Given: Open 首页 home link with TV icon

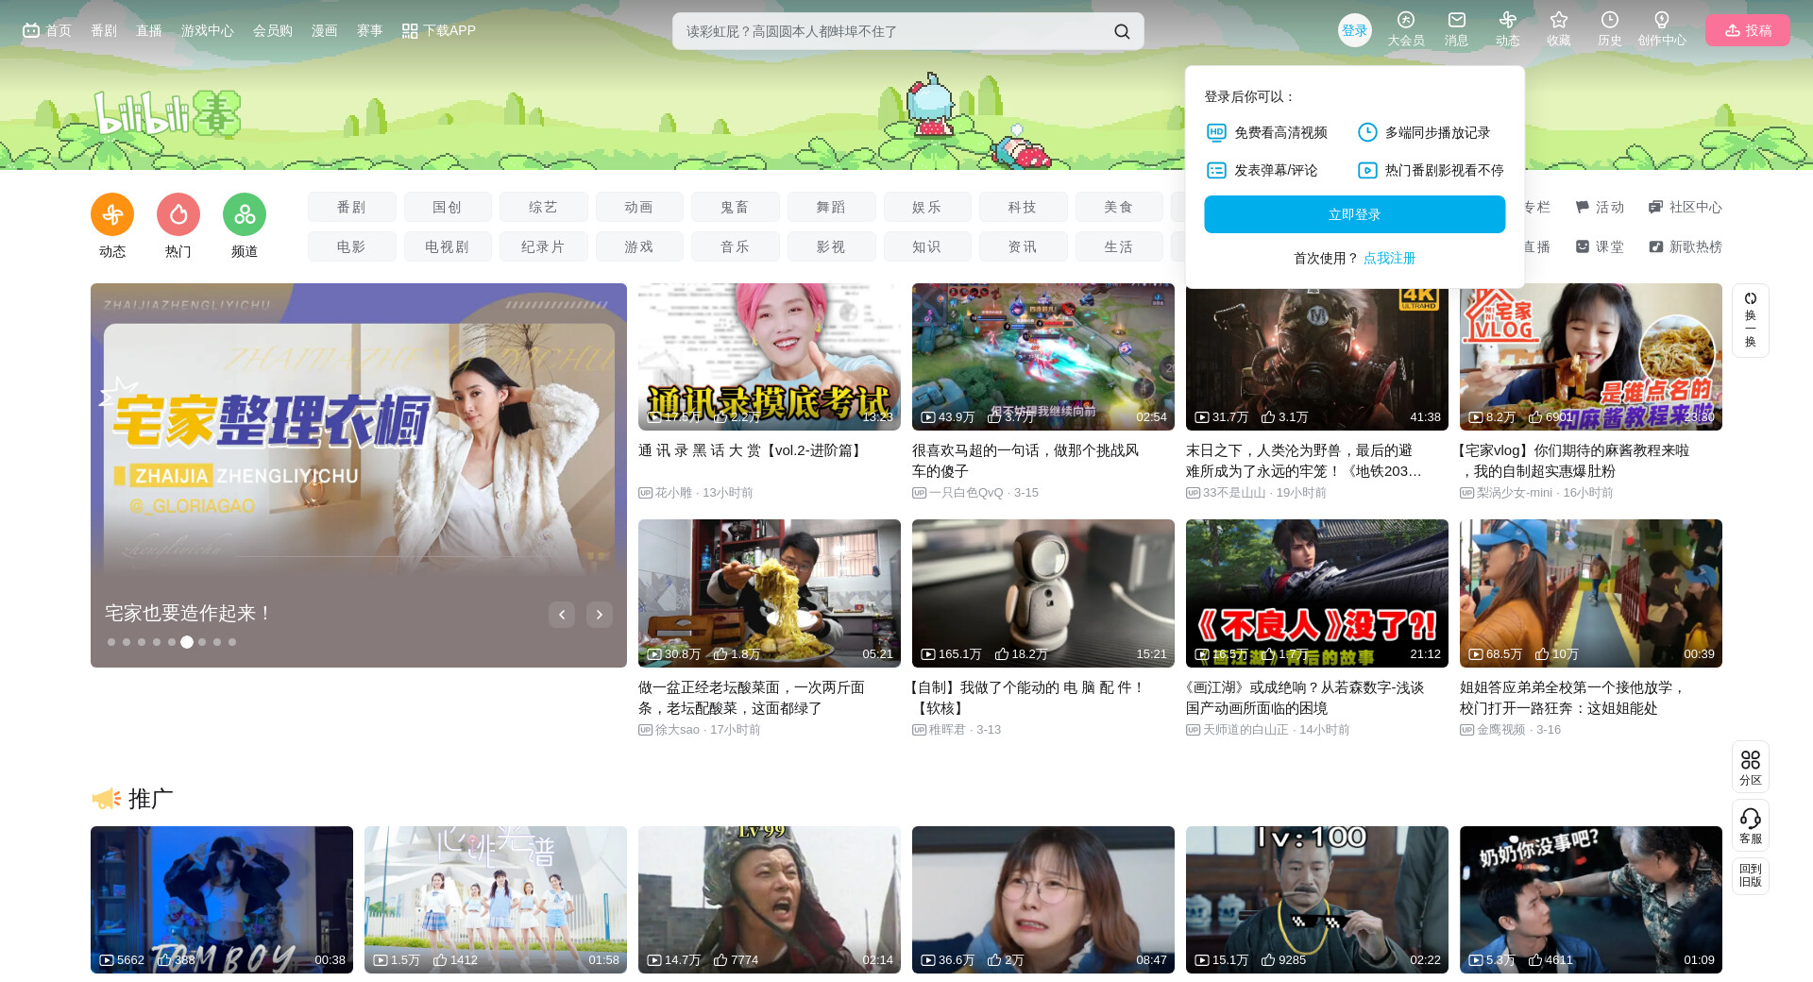Looking at the screenshot, I should pyautogui.click(x=47, y=30).
